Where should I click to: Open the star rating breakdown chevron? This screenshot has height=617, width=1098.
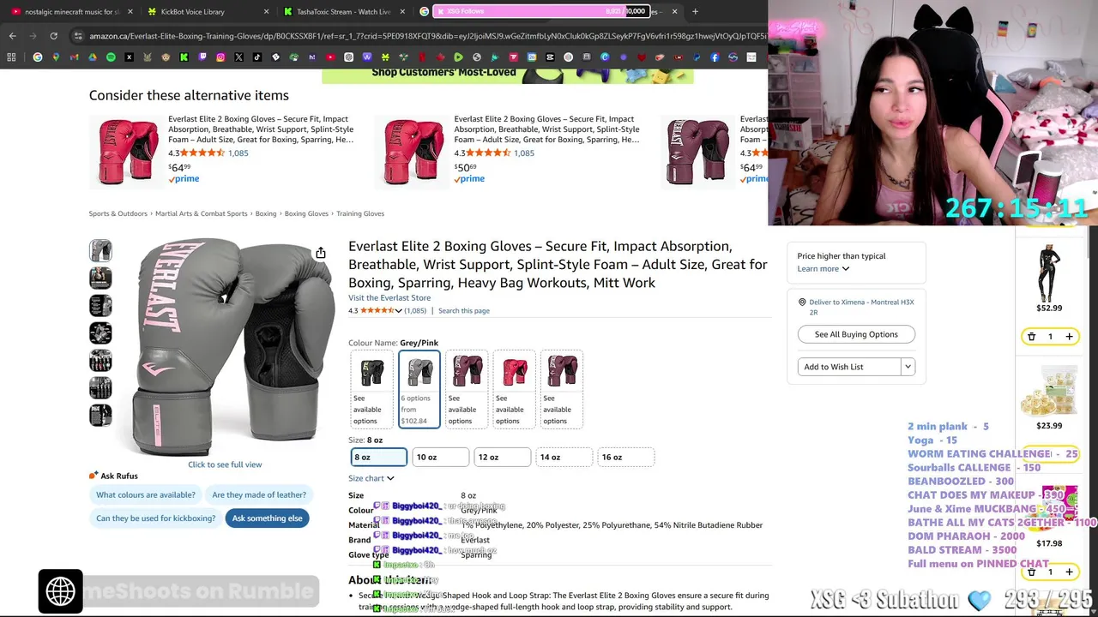point(398,311)
